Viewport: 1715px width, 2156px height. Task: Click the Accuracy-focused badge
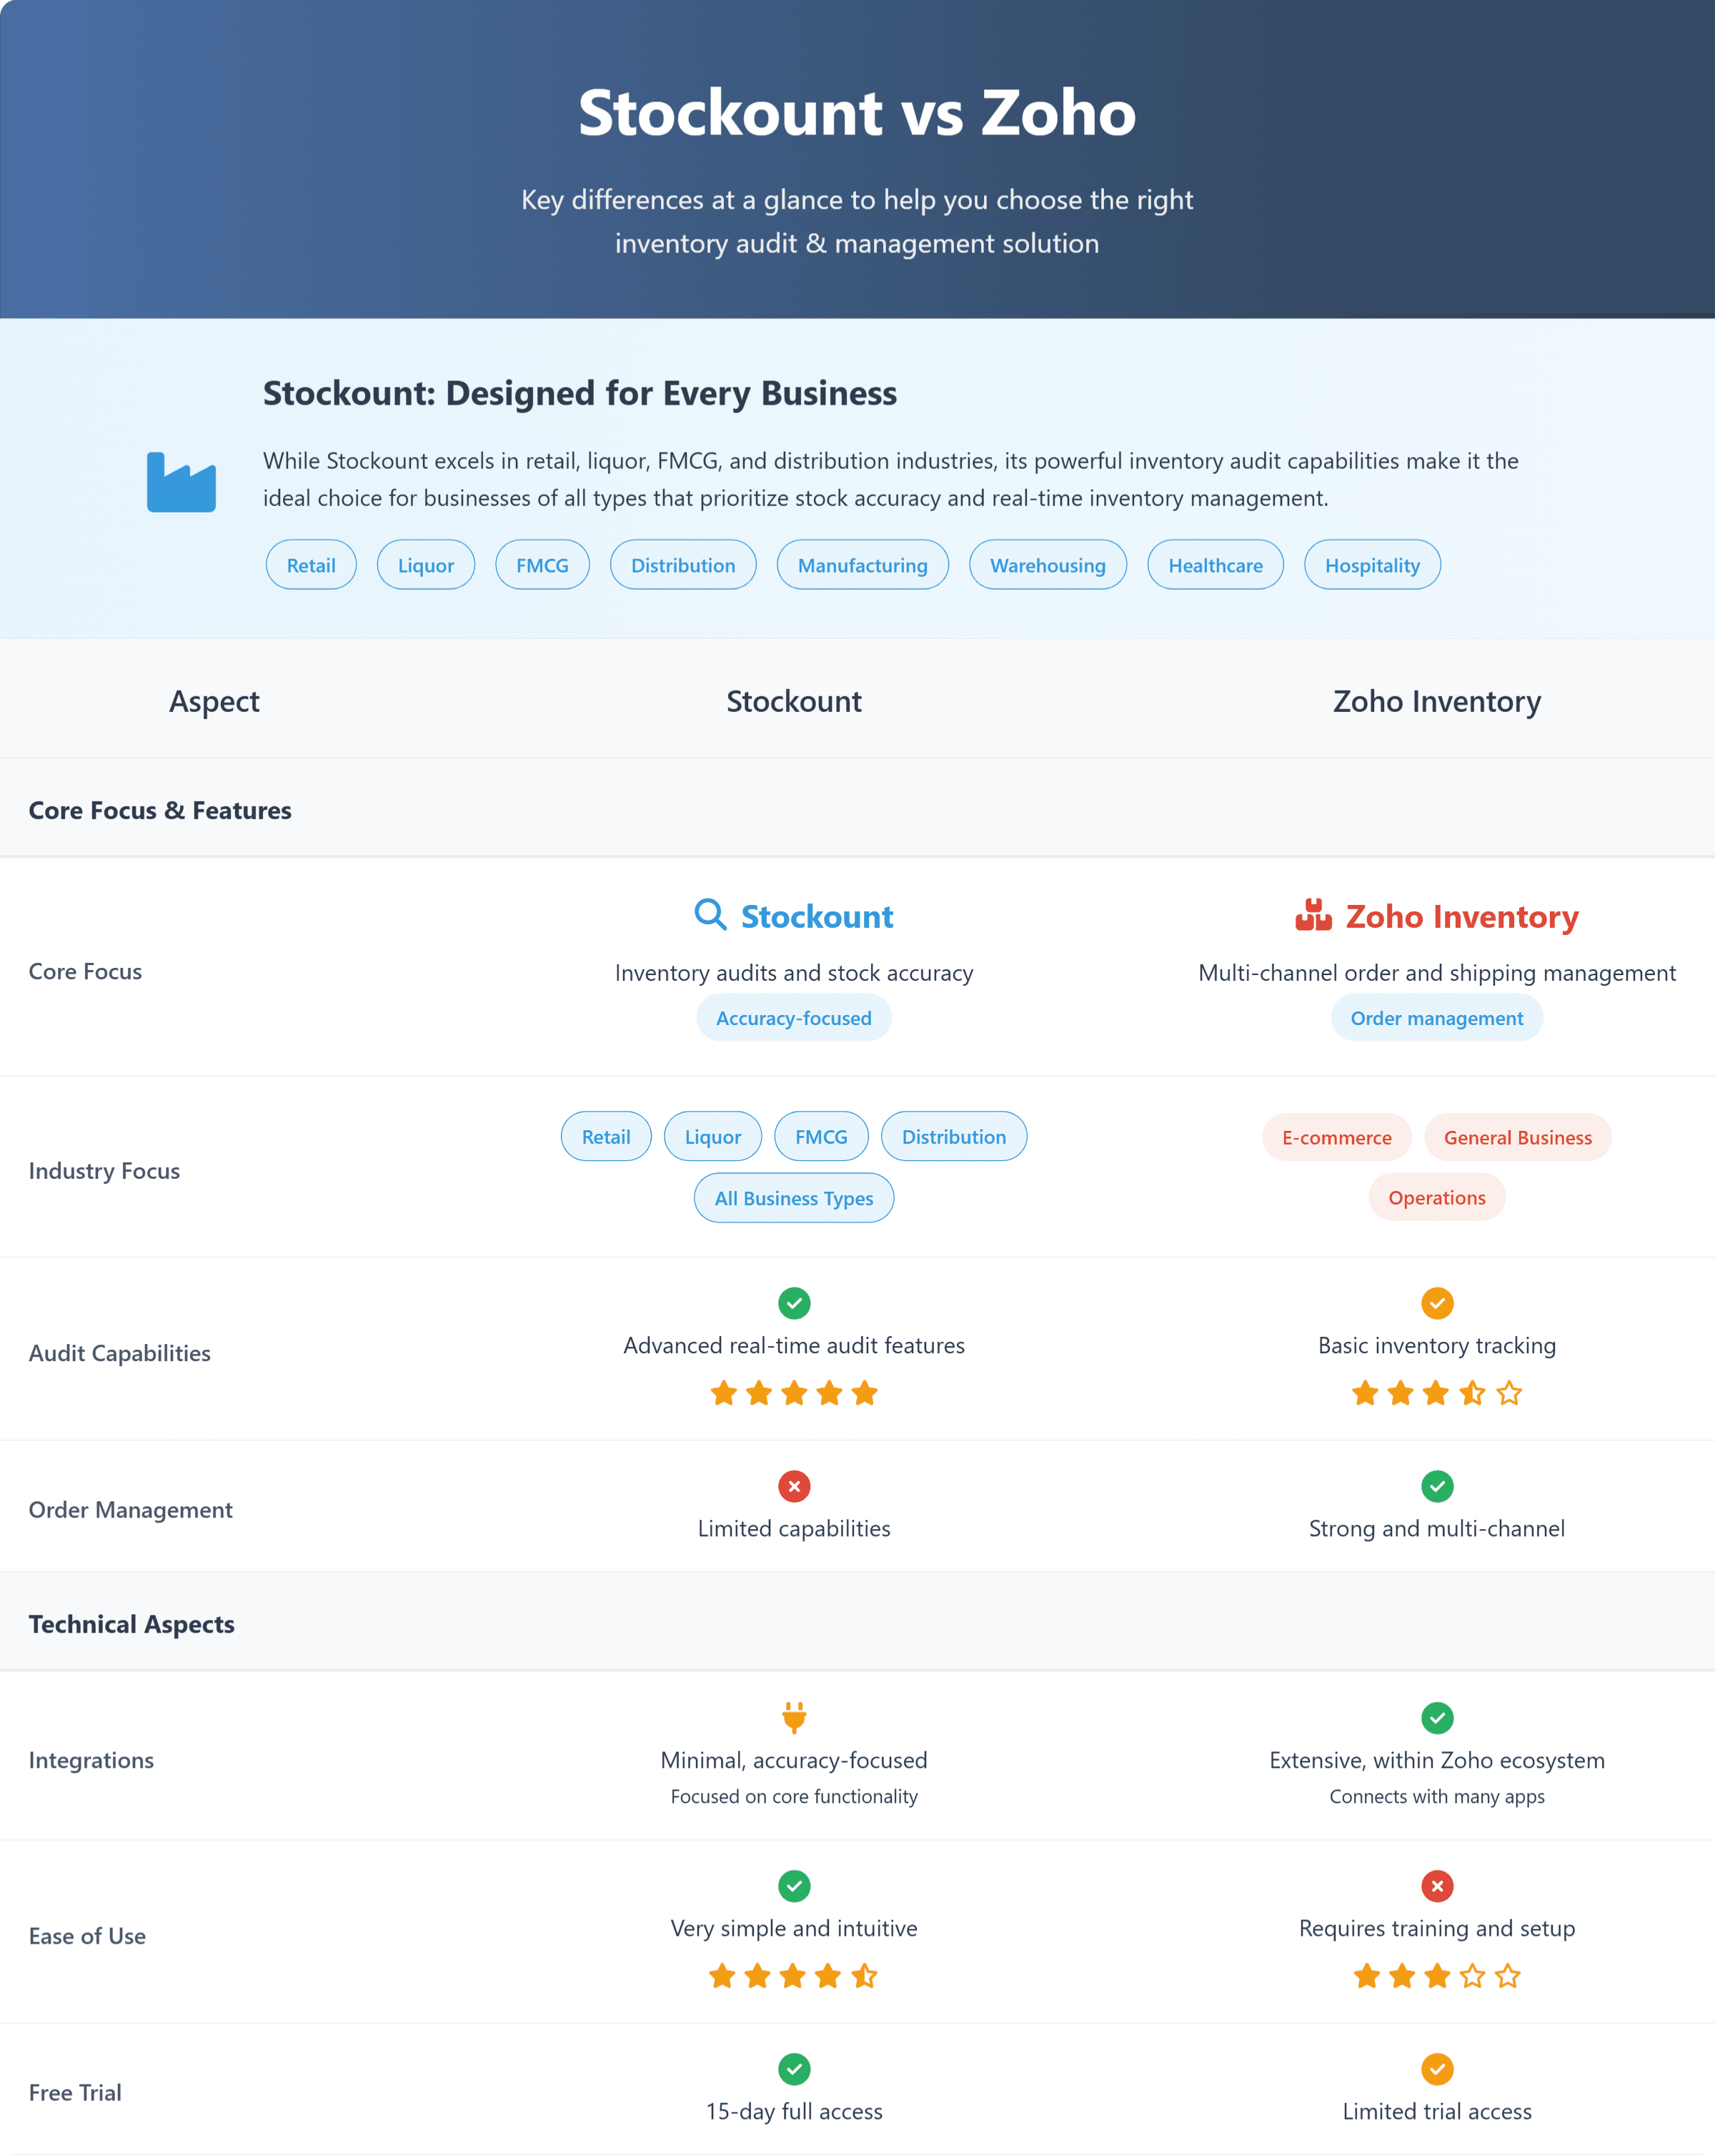(793, 1018)
